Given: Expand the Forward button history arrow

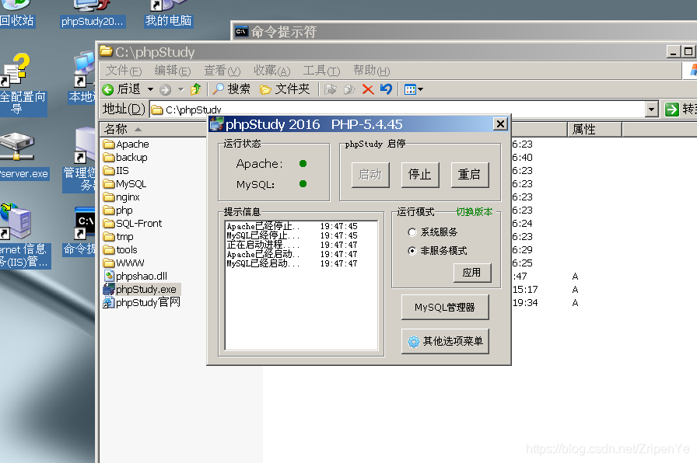Looking at the screenshot, I should pyautogui.click(x=181, y=89).
